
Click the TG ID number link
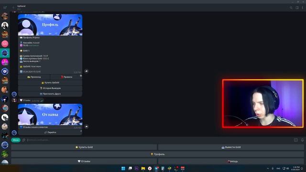34,45
